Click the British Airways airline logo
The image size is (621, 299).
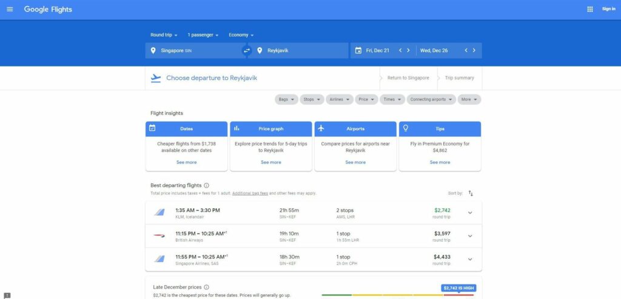(x=159, y=235)
